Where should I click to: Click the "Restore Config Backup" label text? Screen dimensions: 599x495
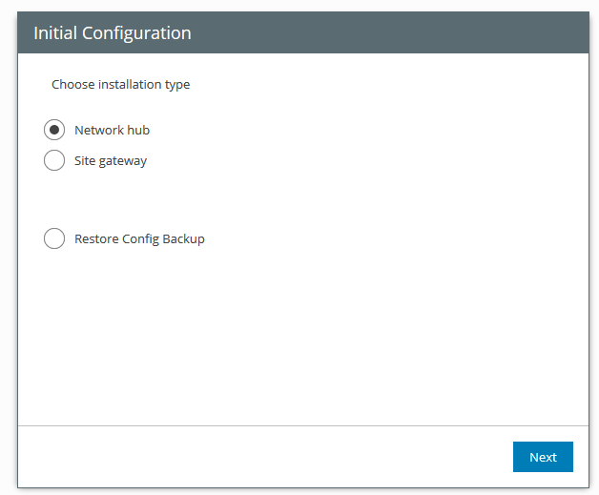click(x=139, y=238)
